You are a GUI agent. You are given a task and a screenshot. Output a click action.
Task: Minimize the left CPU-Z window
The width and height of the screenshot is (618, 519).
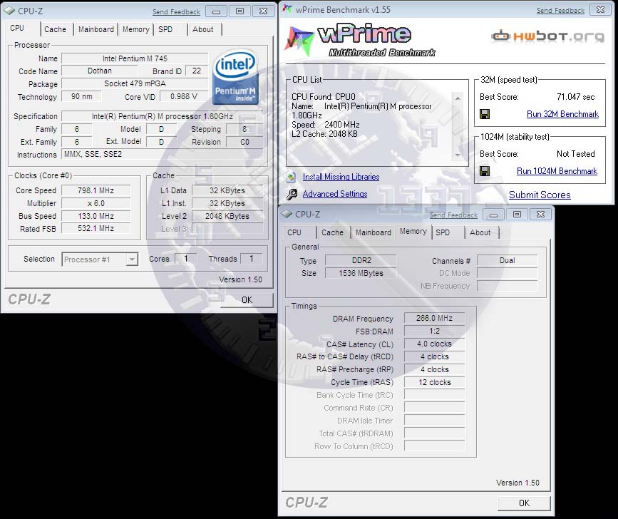[217, 11]
